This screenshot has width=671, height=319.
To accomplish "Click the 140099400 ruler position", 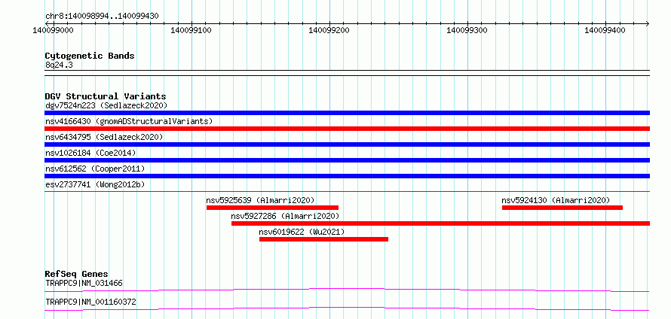I will click(605, 30).
